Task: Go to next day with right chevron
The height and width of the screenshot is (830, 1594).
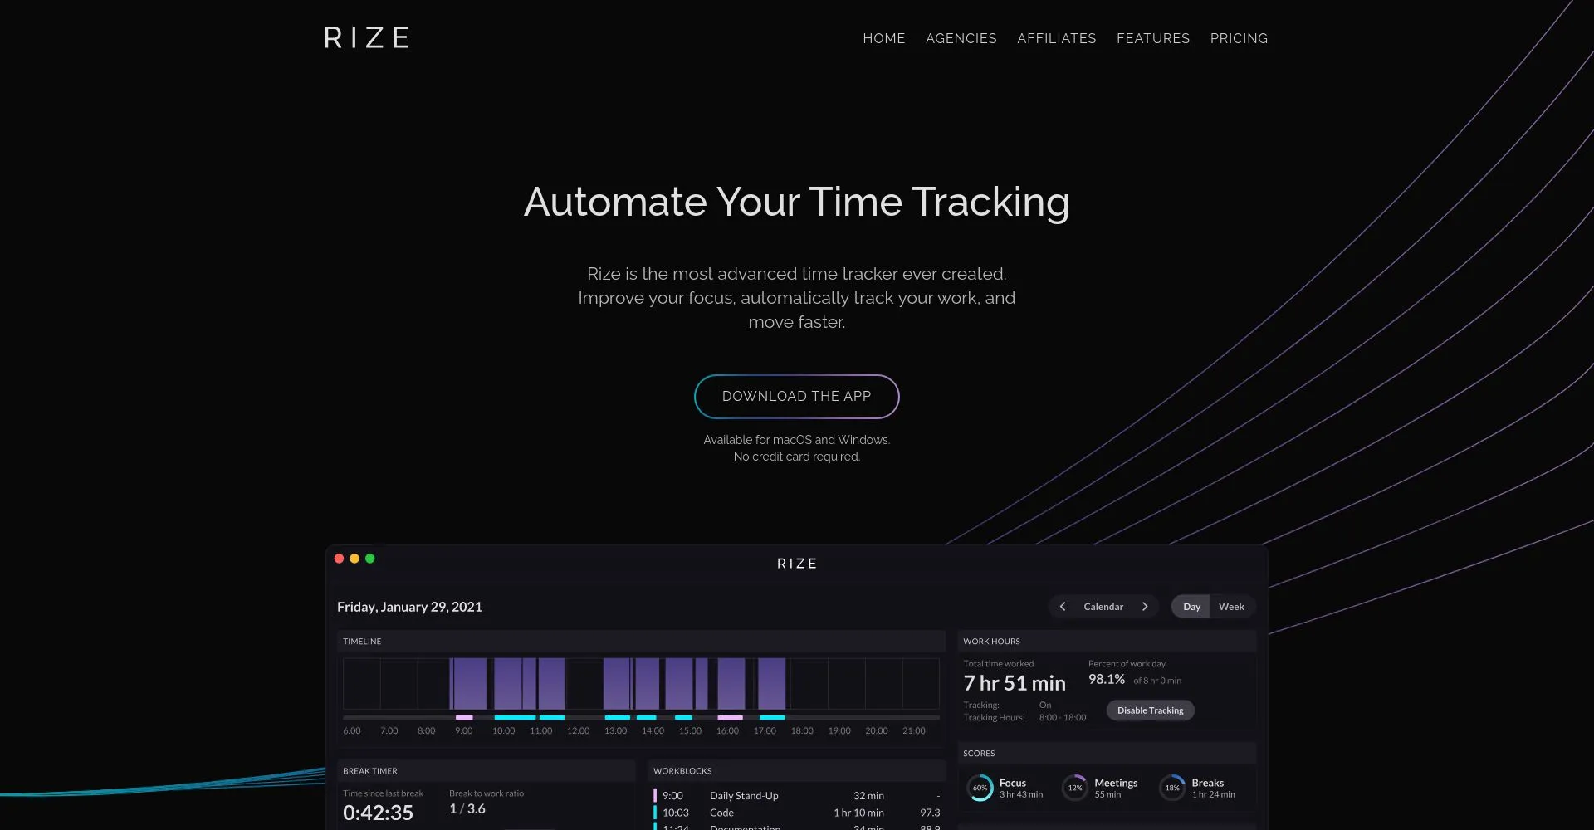Action: pyautogui.click(x=1145, y=607)
